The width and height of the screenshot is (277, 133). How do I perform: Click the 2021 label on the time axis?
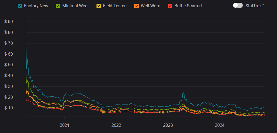tap(64, 125)
